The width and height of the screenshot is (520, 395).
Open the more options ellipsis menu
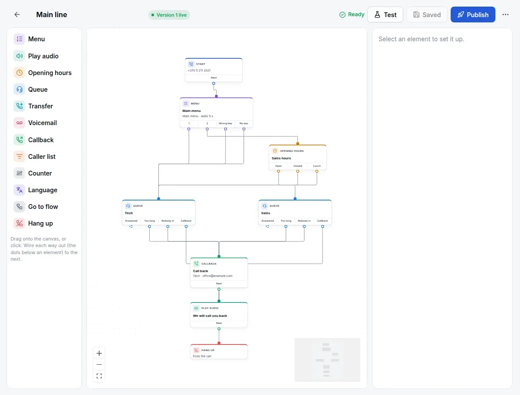[506, 14]
